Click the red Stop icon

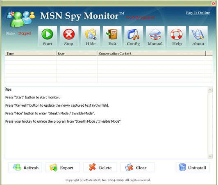click(69, 37)
